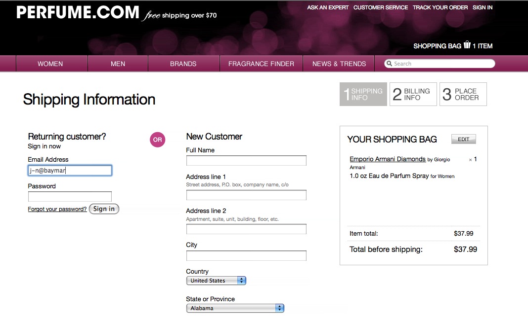This screenshot has width=528, height=319.
Task: Click inside the Full Name field
Action: click(x=246, y=160)
